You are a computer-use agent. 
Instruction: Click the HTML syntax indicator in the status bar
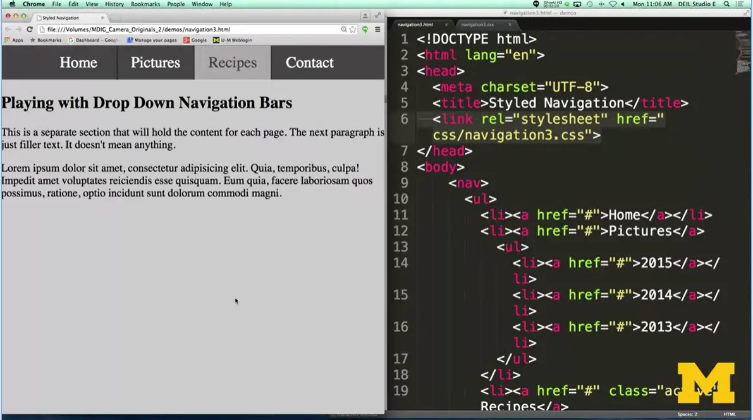pyautogui.click(x=730, y=416)
